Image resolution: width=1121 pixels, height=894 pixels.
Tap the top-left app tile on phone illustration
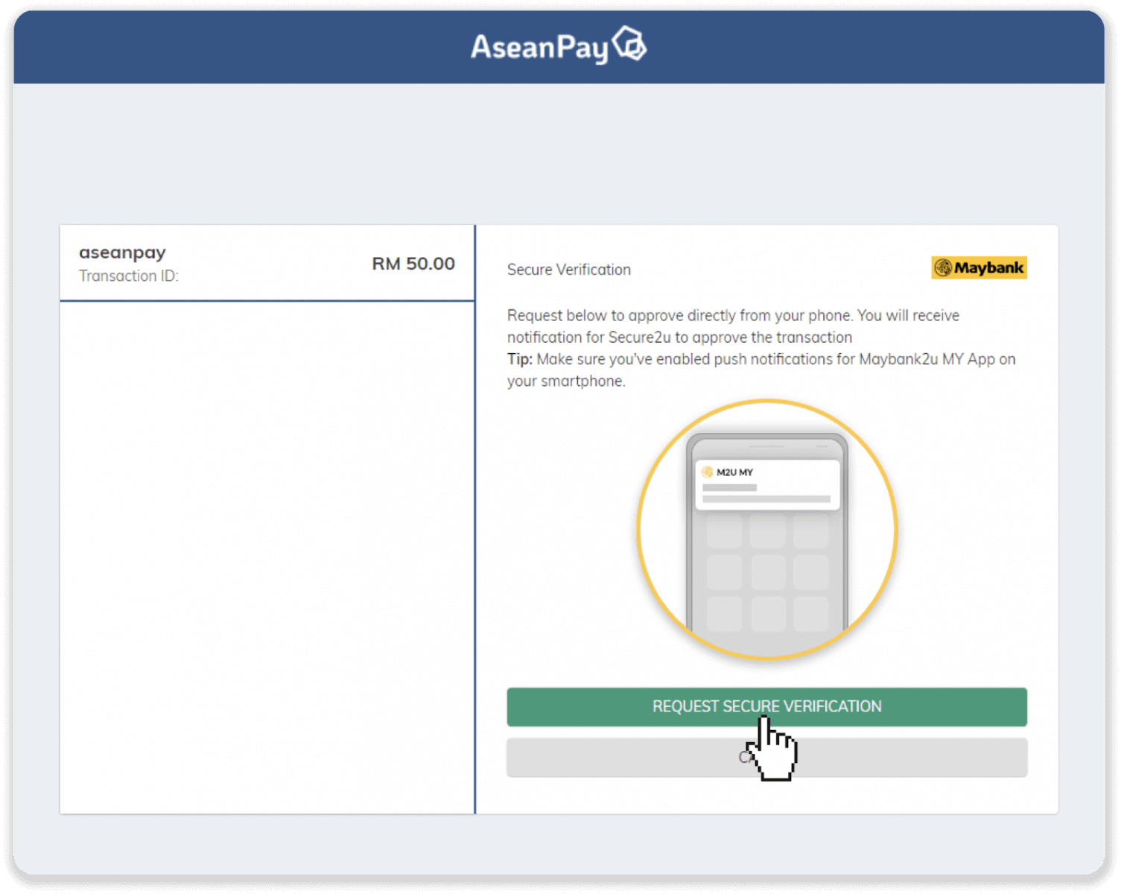click(x=724, y=531)
